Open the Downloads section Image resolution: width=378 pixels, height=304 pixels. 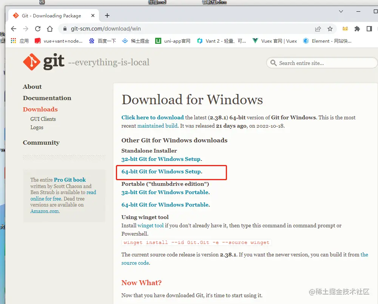[x=40, y=110]
